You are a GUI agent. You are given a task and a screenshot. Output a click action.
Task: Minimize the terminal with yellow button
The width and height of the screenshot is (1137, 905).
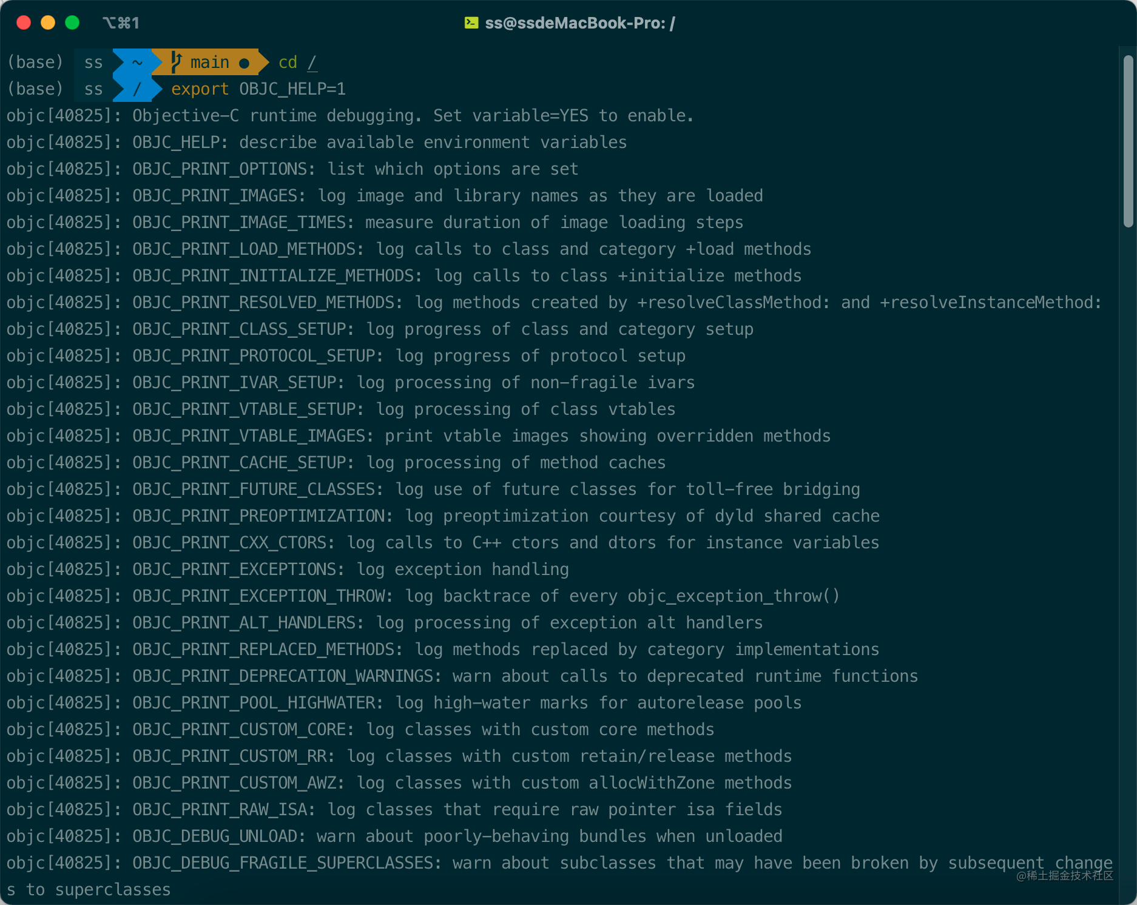(48, 22)
